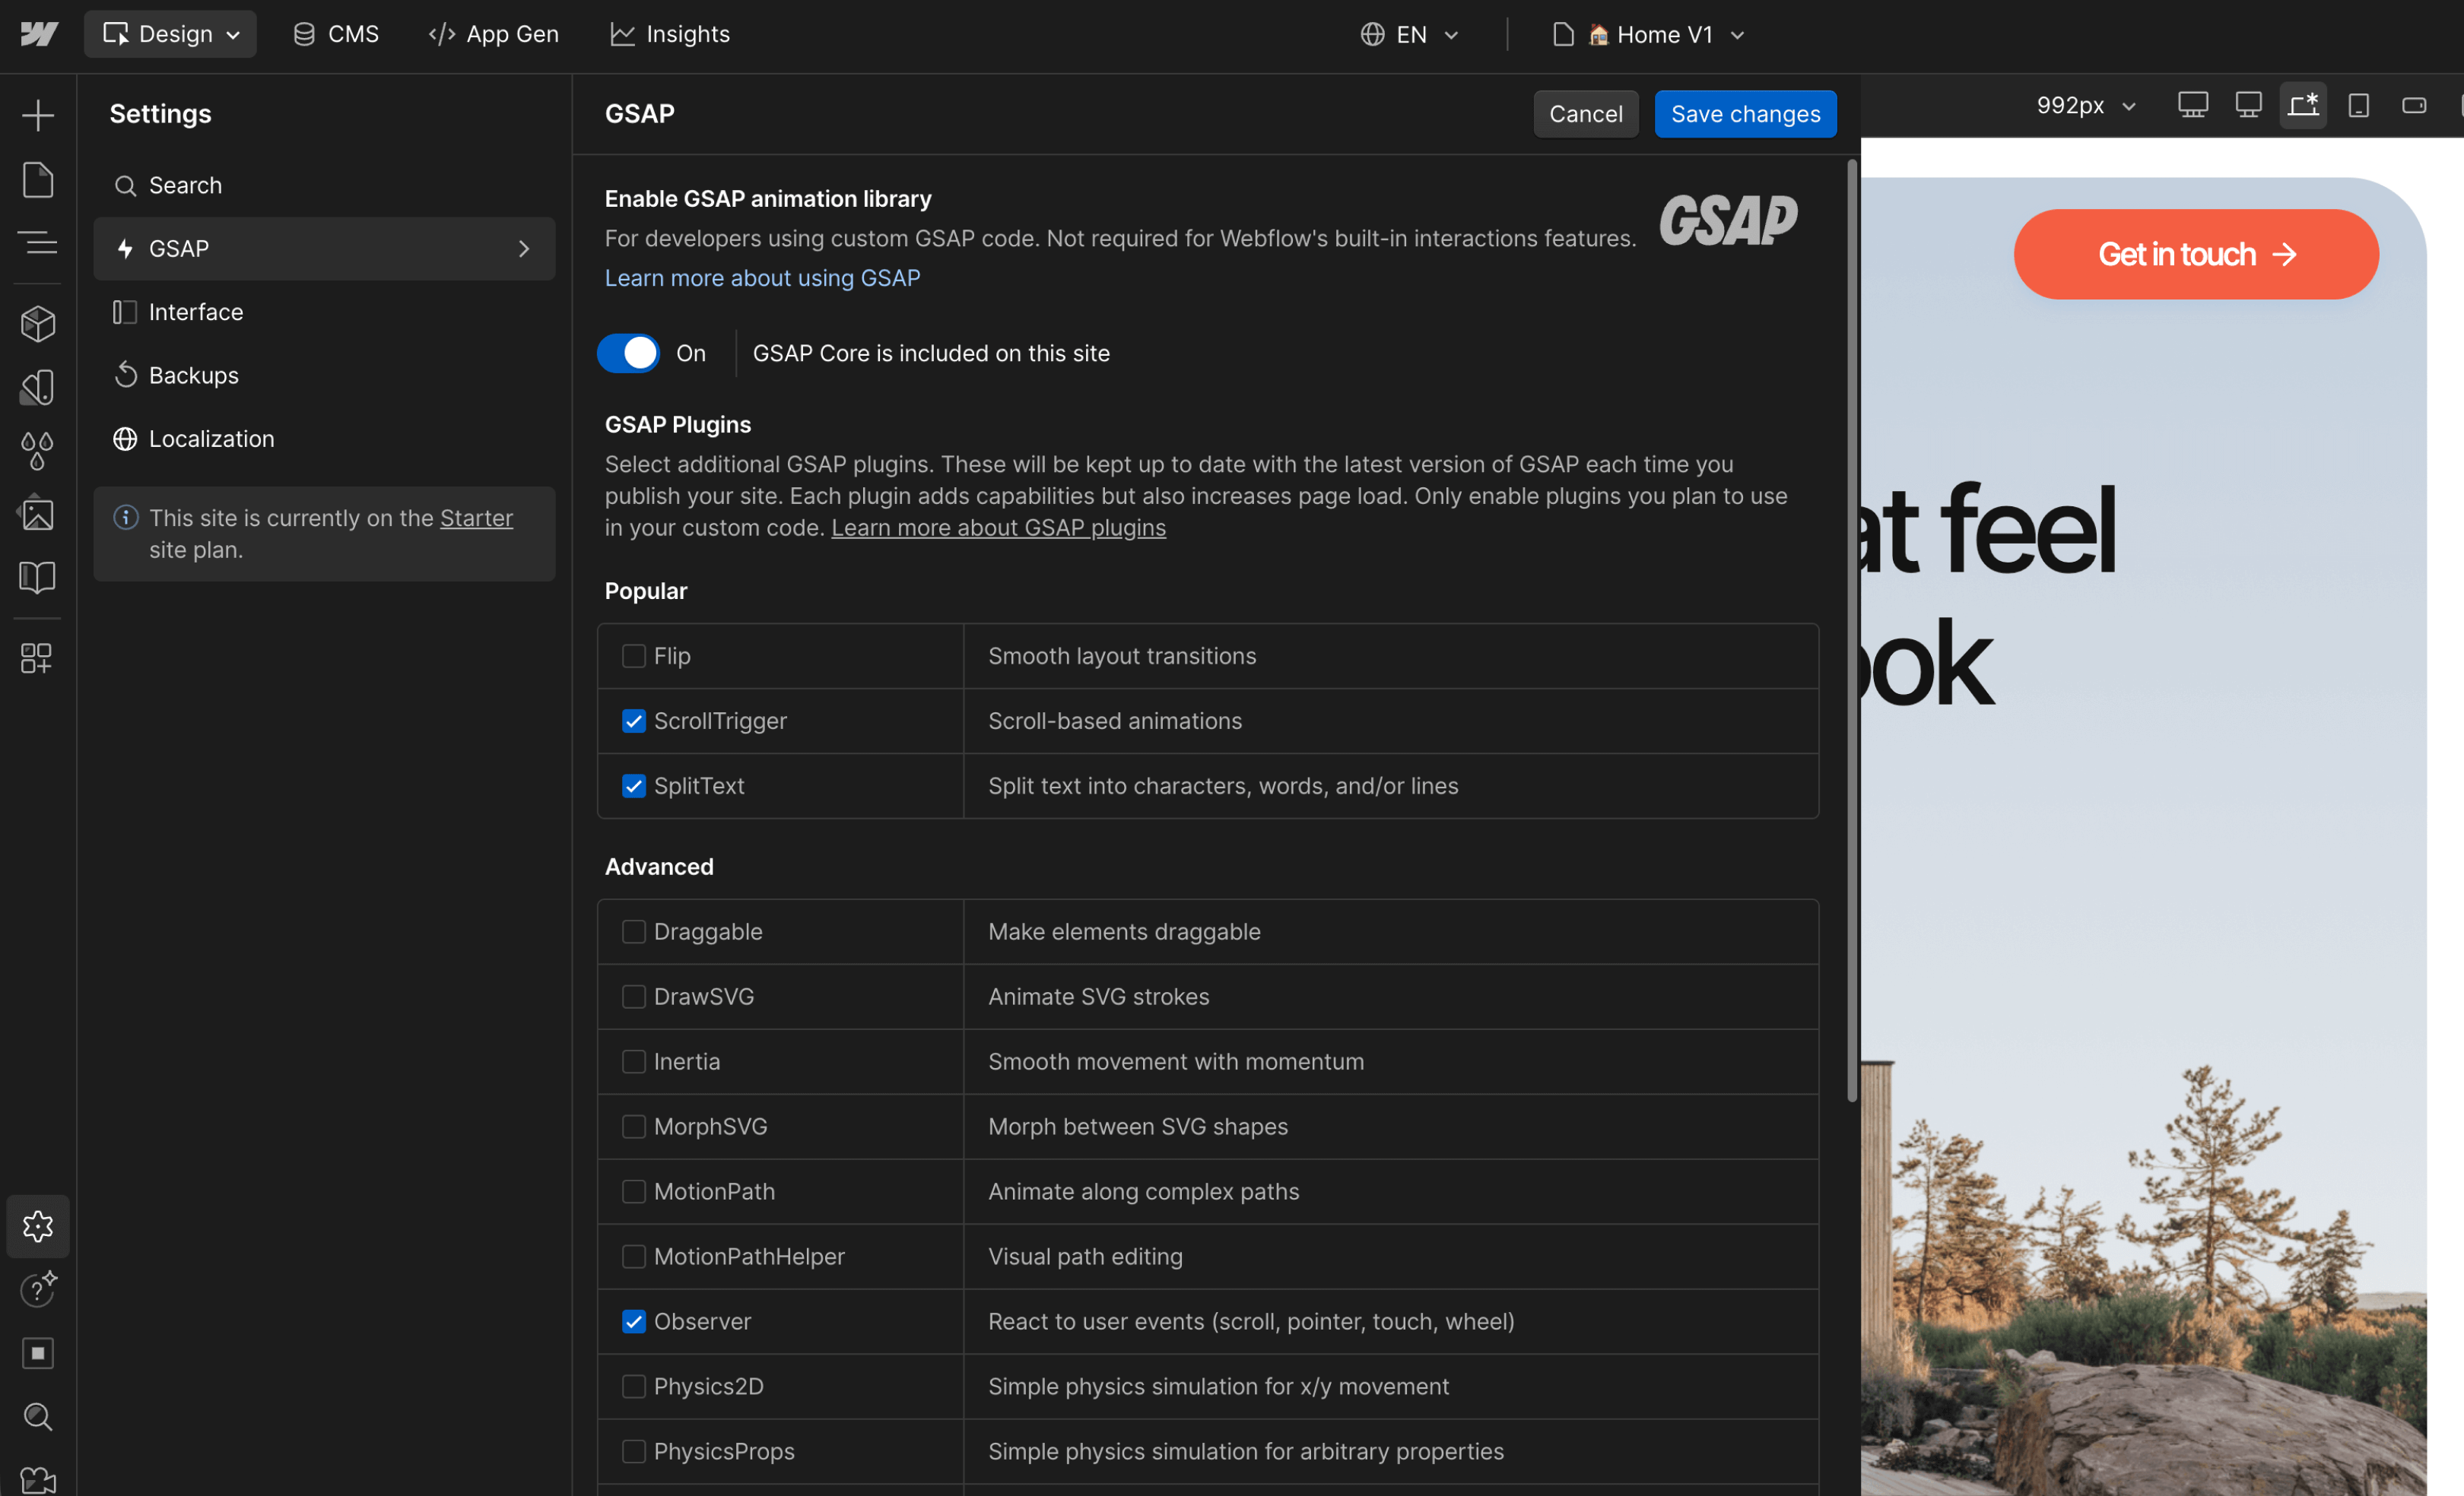Open the Navigator panel
The image size is (2464, 1496).
37,242
